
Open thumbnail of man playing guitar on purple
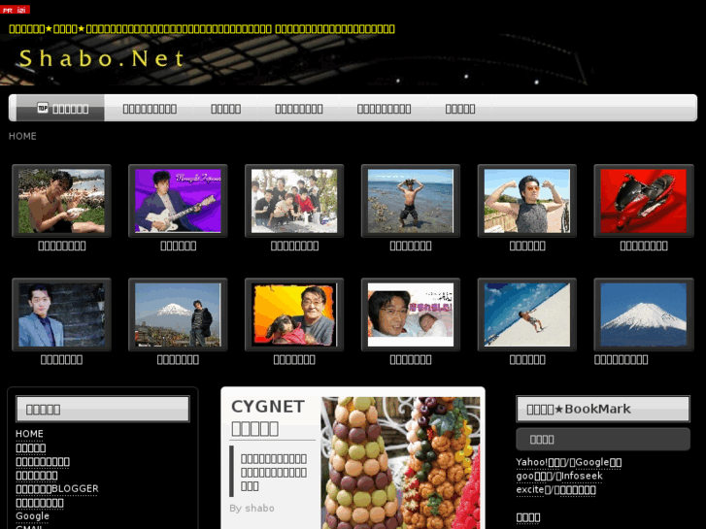178,201
